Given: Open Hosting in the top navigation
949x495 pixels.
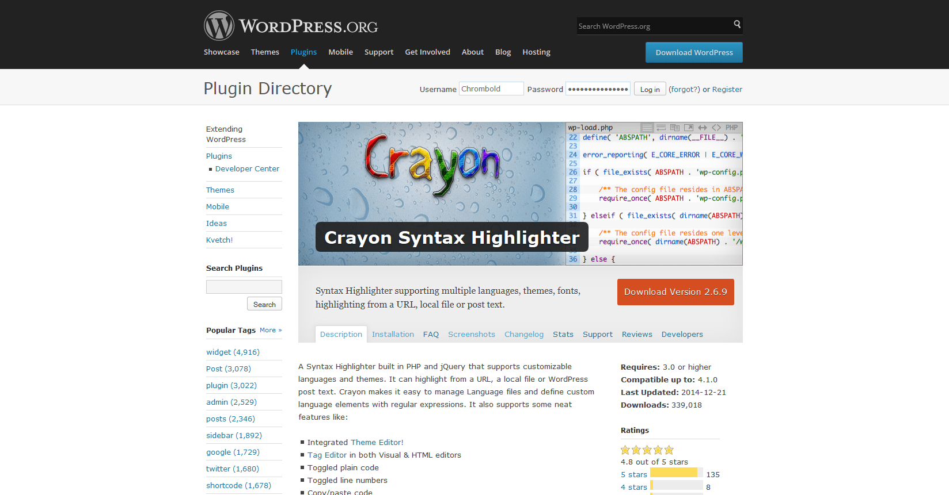Looking at the screenshot, I should click(537, 52).
